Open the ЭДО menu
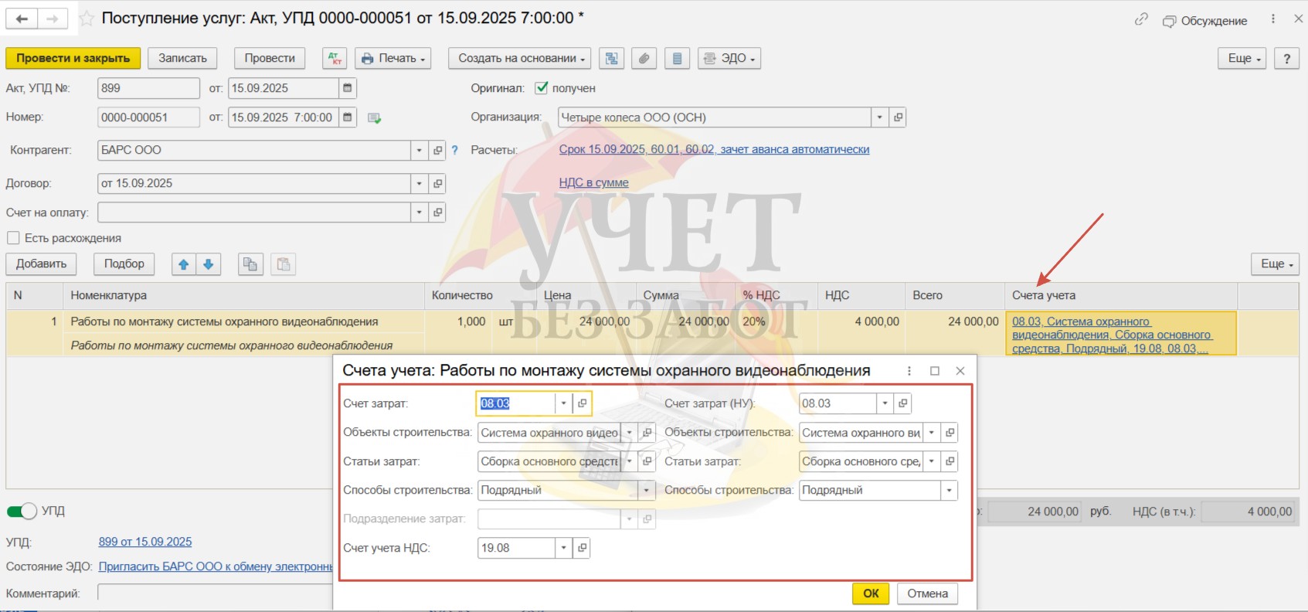The width and height of the screenshot is (1308, 612). (x=729, y=59)
